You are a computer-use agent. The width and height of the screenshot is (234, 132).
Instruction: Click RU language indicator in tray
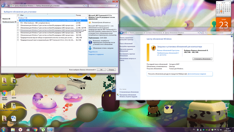coord(194,130)
